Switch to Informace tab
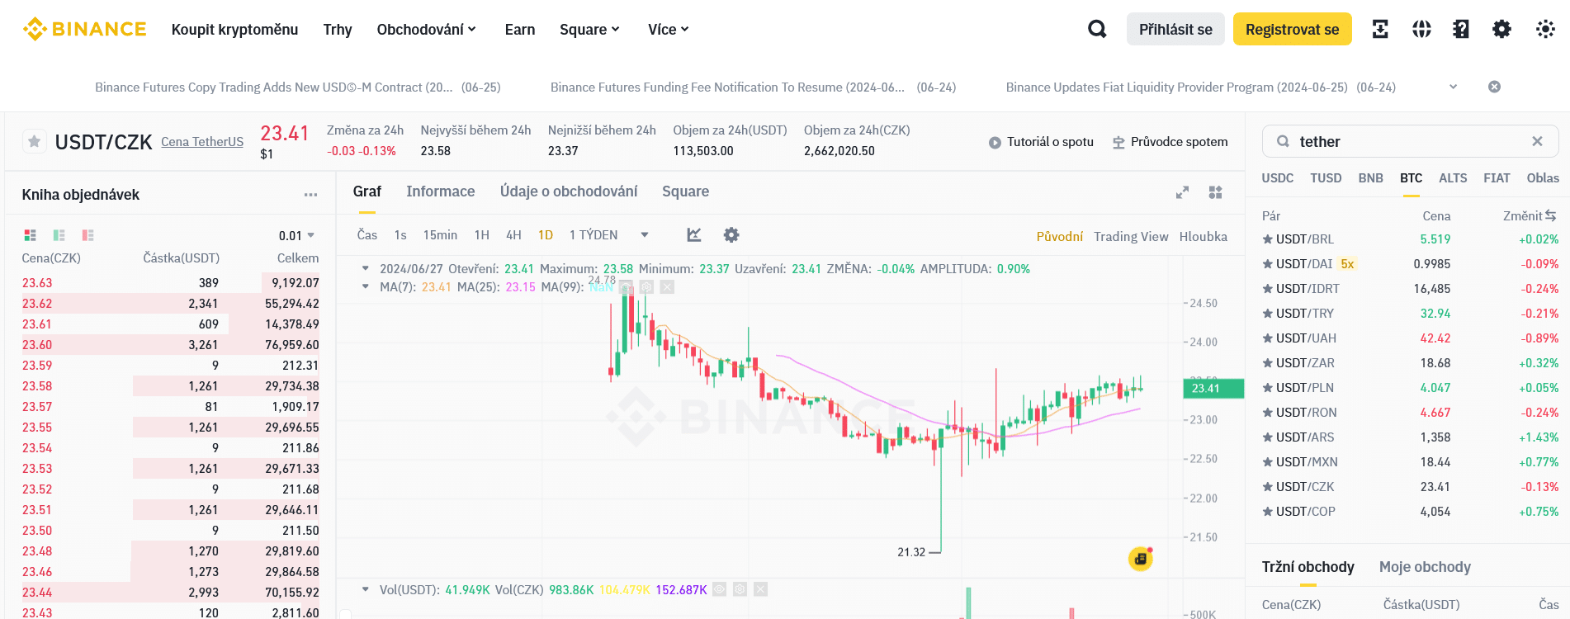The image size is (1570, 619). coord(440,191)
